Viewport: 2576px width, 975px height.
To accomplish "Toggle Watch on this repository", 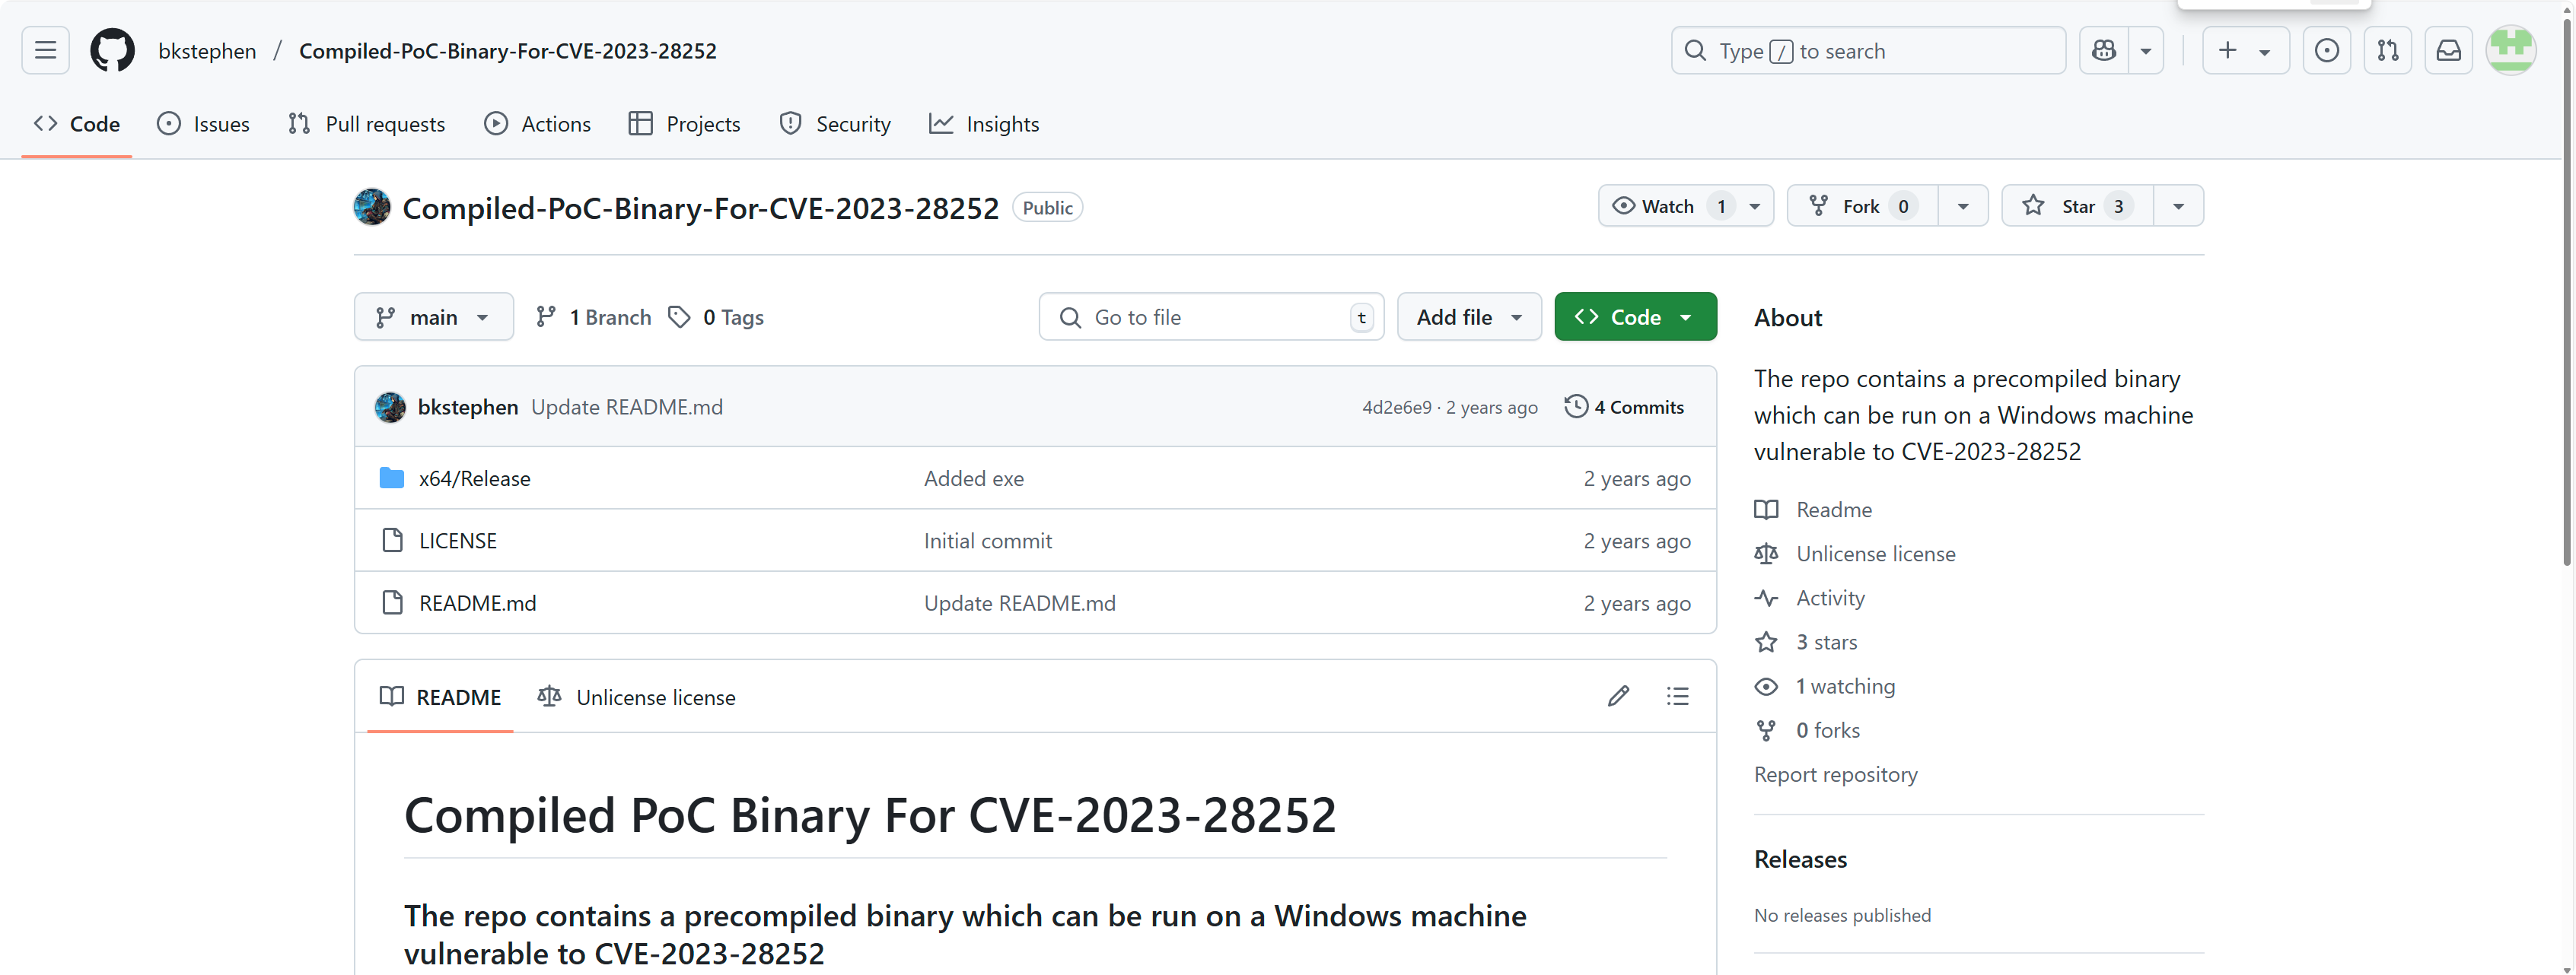I will click(x=1666, y=207).
